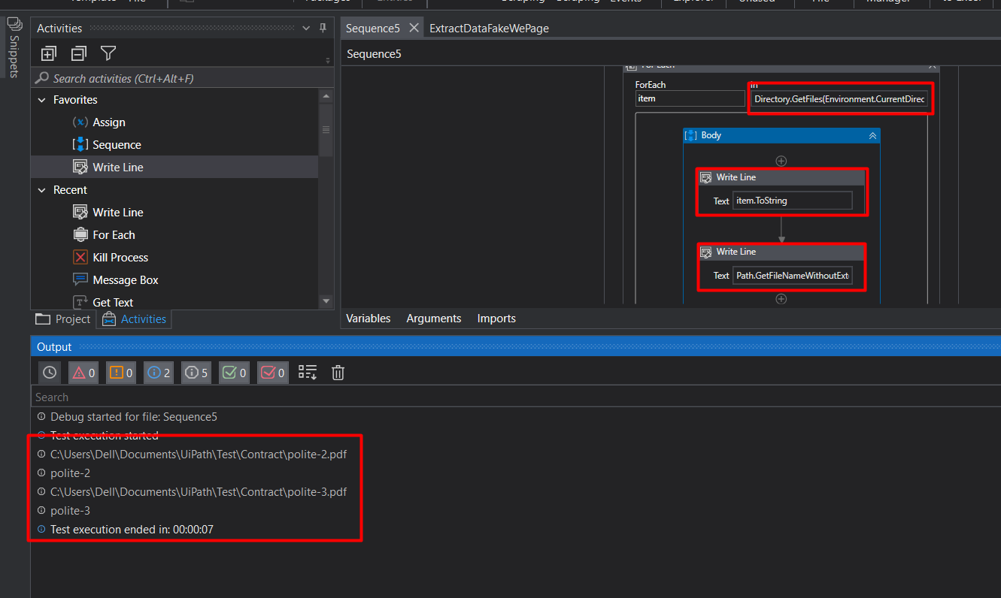This screenshot has width=1001, height=598.
Task: Open the Imports panel tab
Action: click(496, 318)
